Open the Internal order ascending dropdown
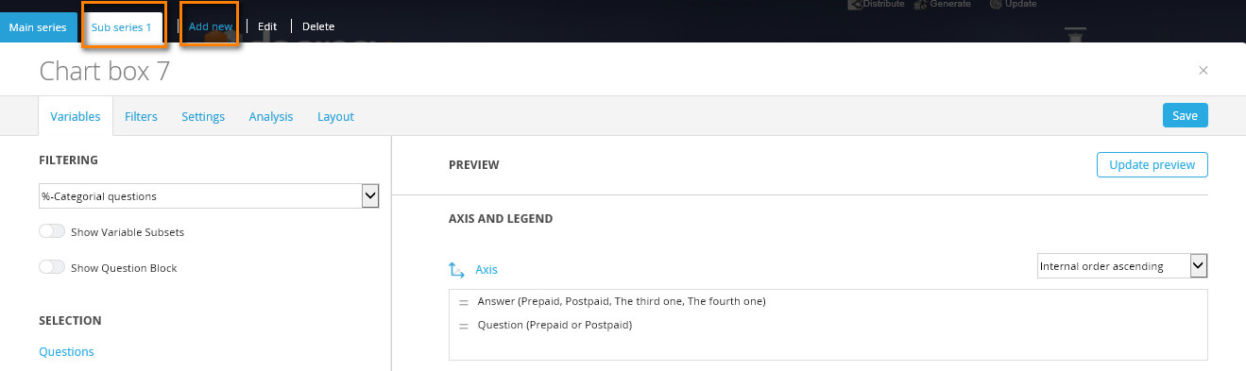This screenshot has width=1246, height=371. coord(1122,266)
